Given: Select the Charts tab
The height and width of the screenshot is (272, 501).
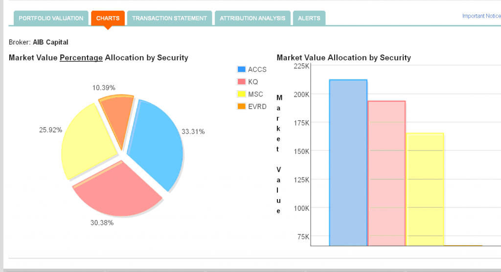Looking at the screenshot, I should 108,18.
